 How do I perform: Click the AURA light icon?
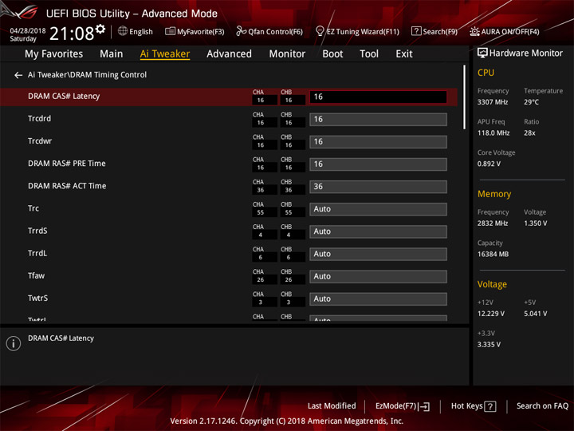tap(474, 31)
